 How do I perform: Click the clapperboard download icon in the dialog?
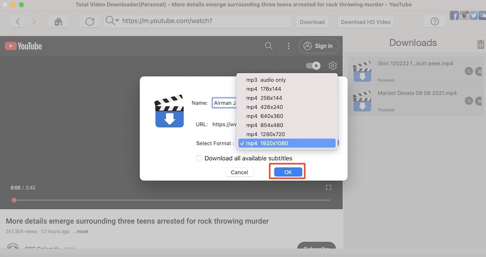pyautogui.click(x=169, y=111)
